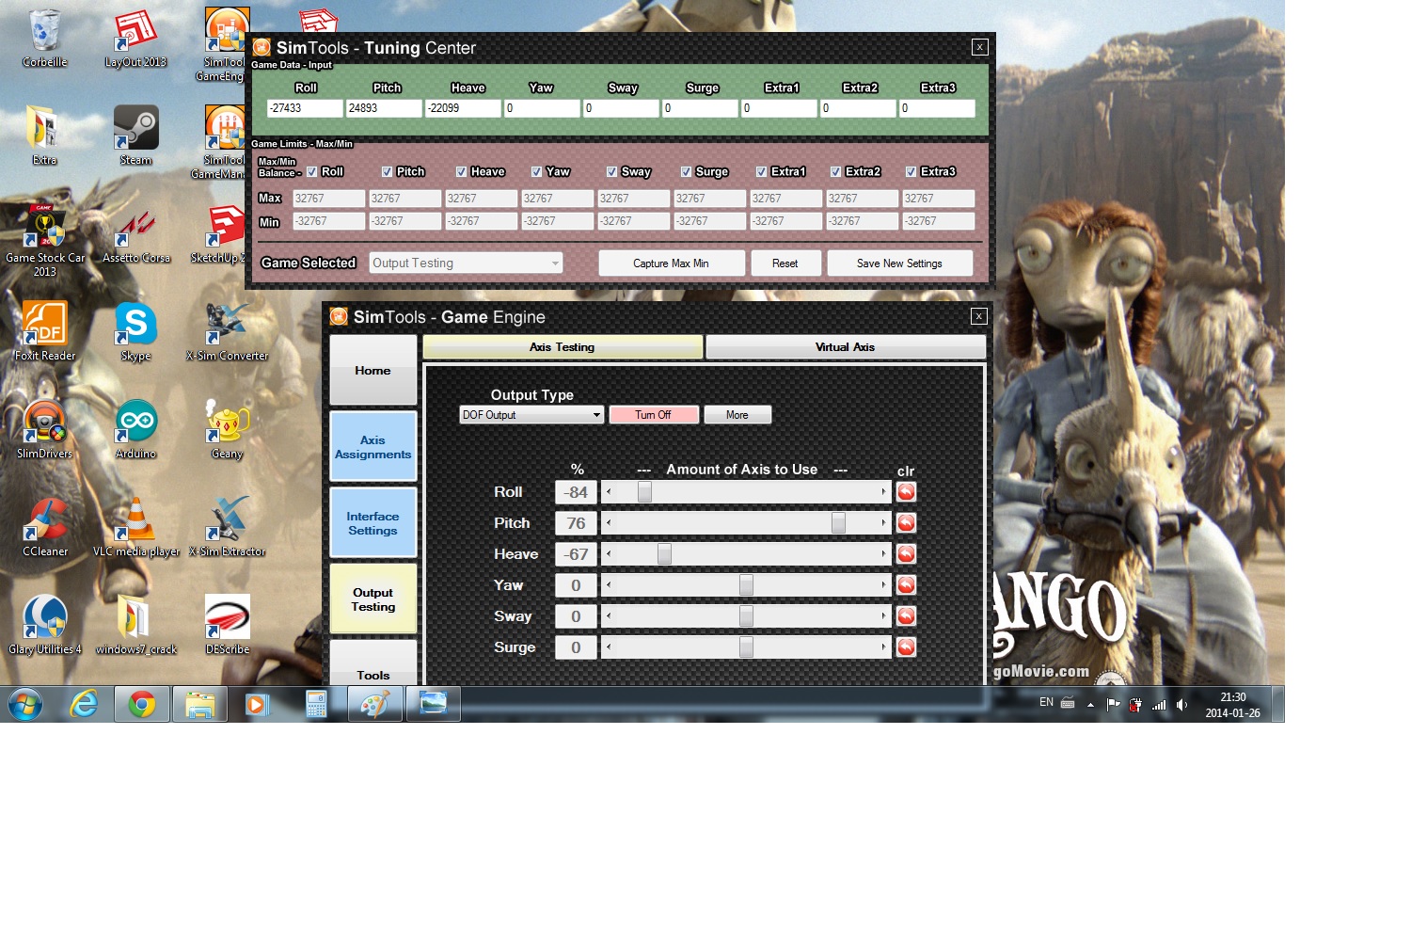Uncheck the Surge Max/Min balance checkbox
The height and width of the screenshot is (942, 1411).
coord(686,172)
